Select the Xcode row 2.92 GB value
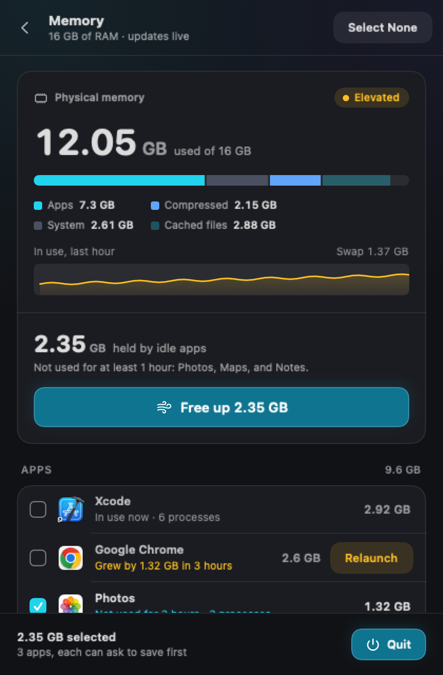Image resolution: width=443 pixels, height=675 pixels. [x=387, y=509]
